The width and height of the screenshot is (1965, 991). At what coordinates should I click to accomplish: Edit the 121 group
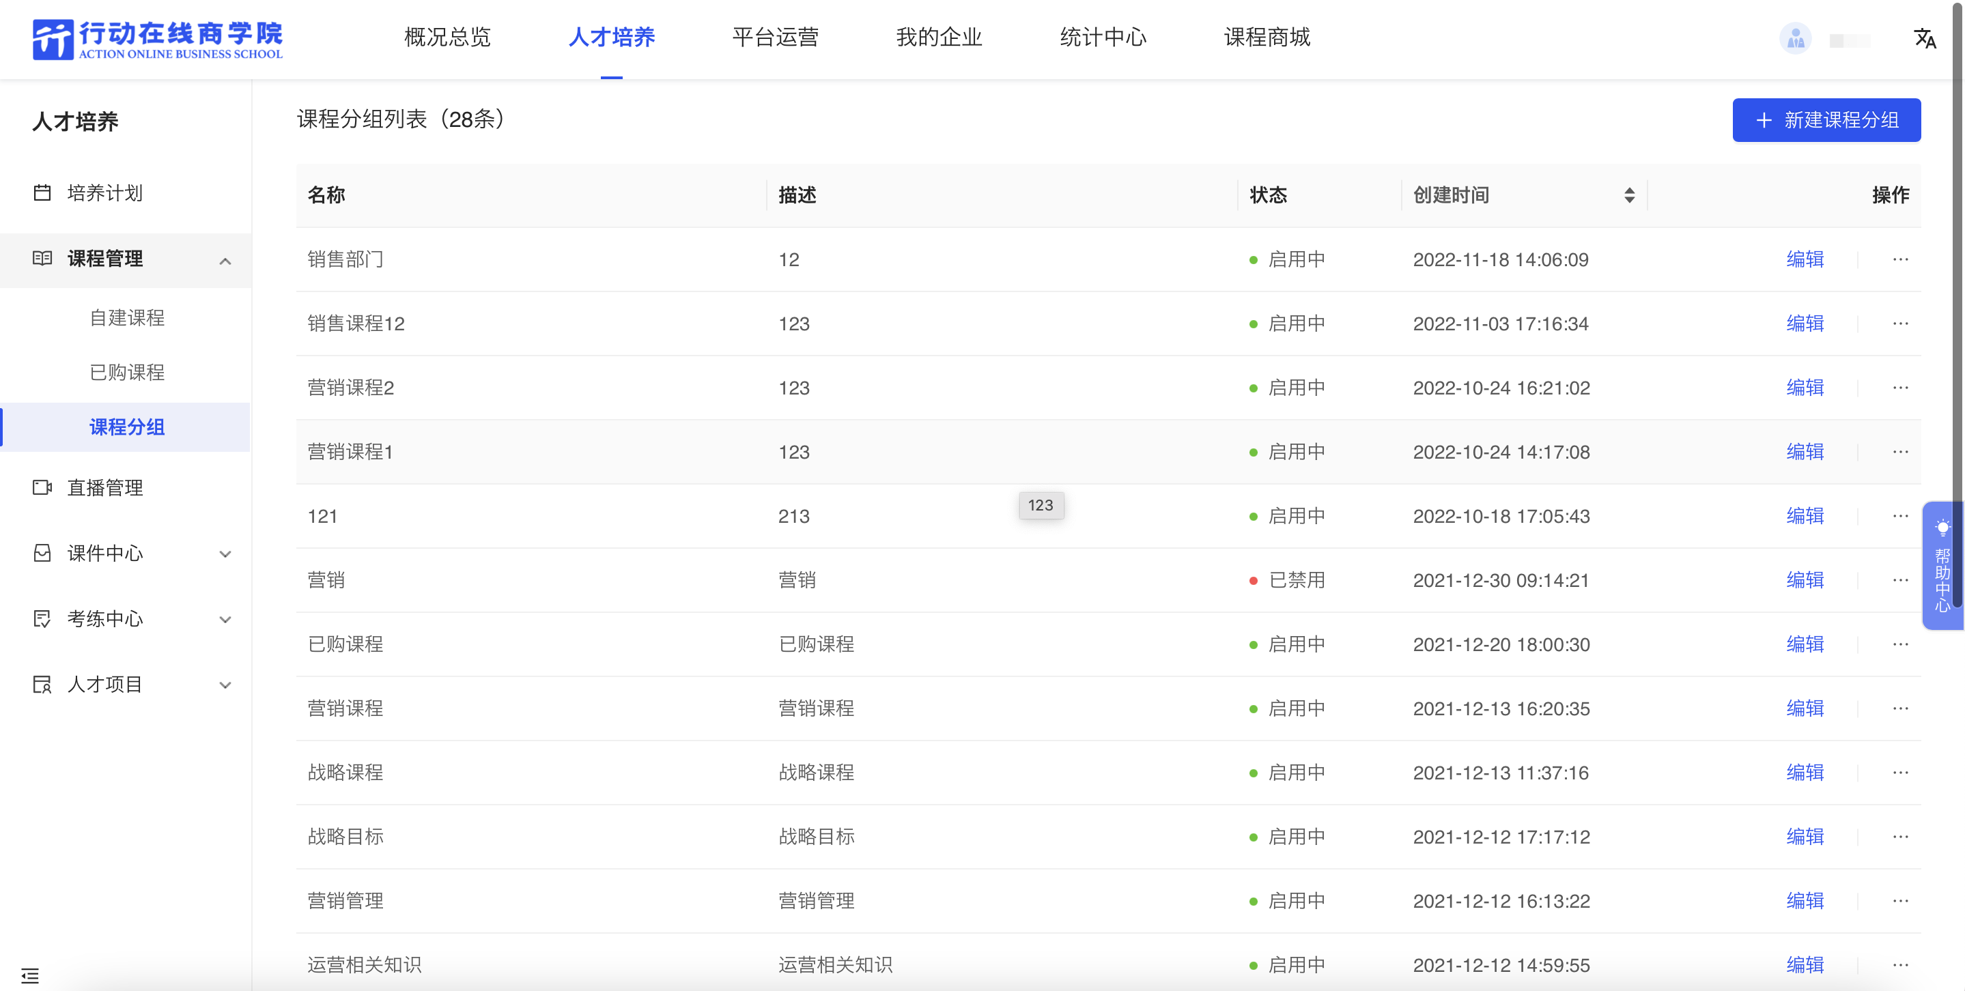(1805, 516)
